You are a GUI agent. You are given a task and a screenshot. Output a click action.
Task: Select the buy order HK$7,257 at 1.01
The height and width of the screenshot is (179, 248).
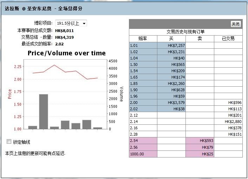click(171, 45)
